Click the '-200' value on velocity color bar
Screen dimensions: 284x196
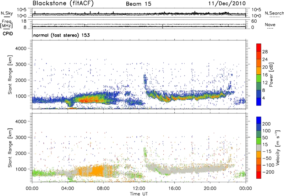[x=268, y=172]
